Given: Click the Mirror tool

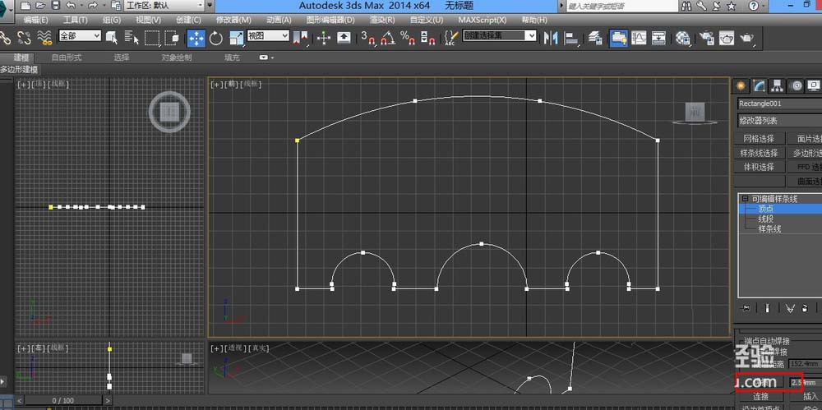Looking at the screenshot, I should [x=551, y=37].
